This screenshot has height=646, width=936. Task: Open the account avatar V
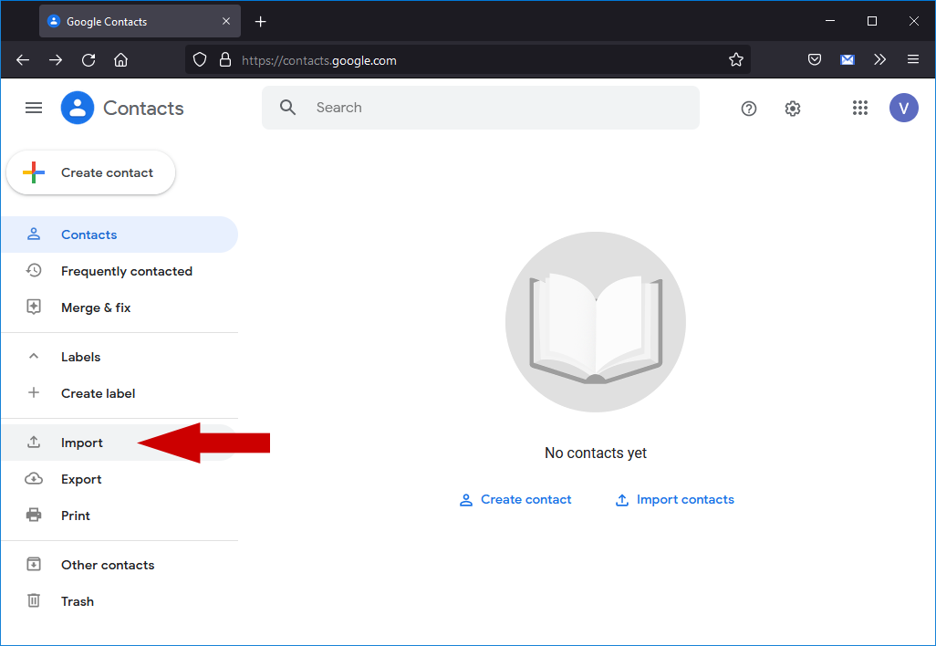[903, 108]
